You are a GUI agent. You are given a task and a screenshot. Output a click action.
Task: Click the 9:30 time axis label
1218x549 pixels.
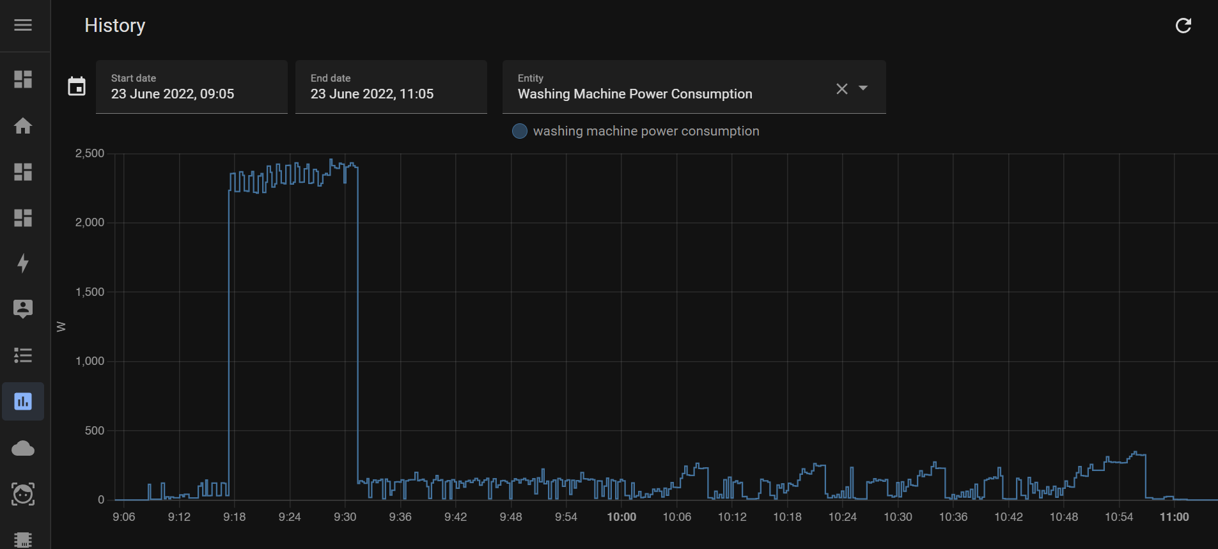(345, 517)
